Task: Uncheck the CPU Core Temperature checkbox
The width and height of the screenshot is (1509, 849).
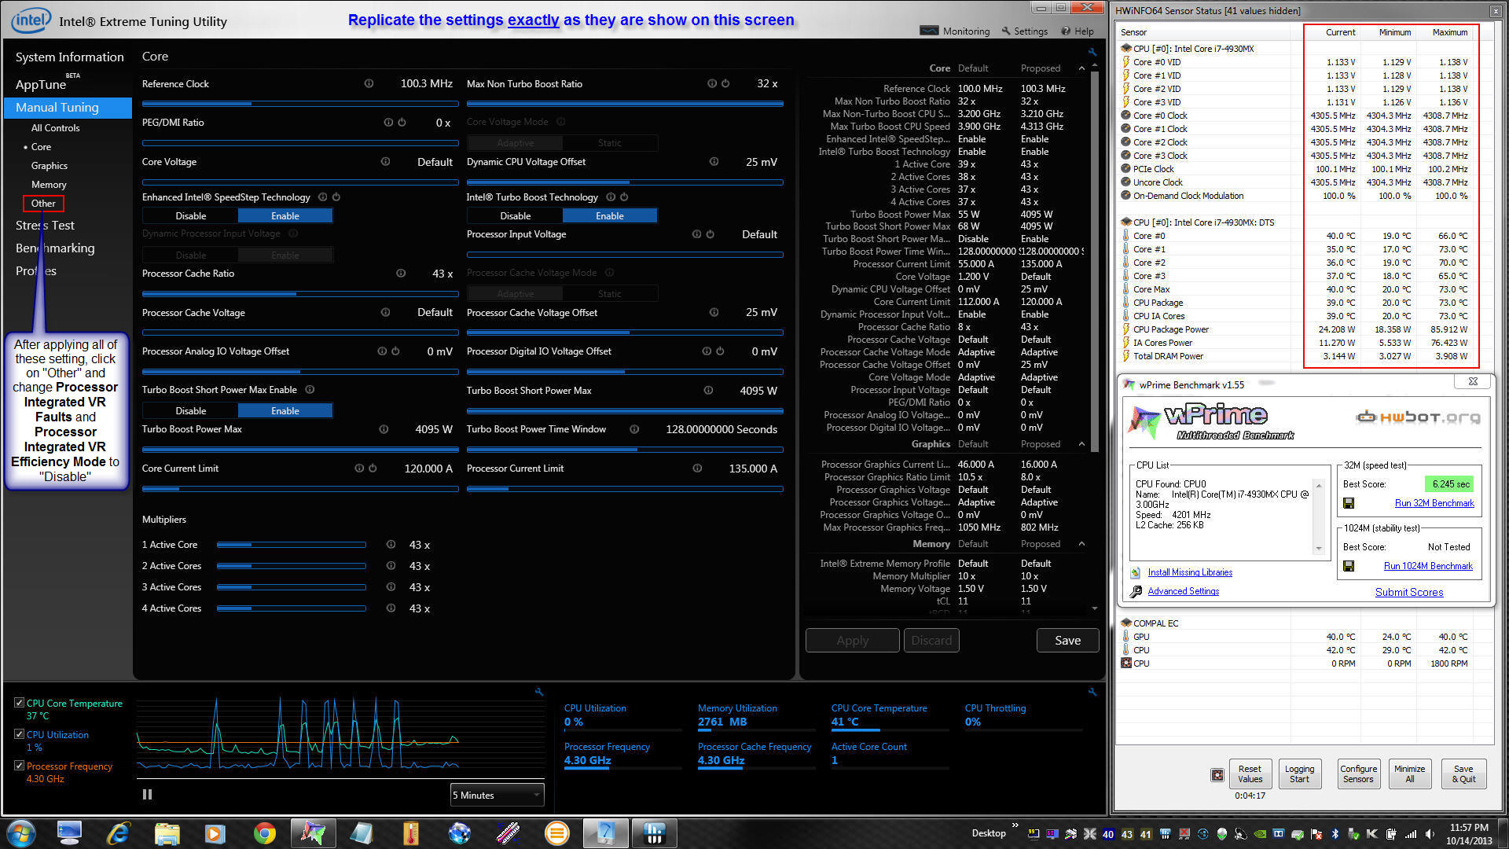Action: [x=20, y=703]
